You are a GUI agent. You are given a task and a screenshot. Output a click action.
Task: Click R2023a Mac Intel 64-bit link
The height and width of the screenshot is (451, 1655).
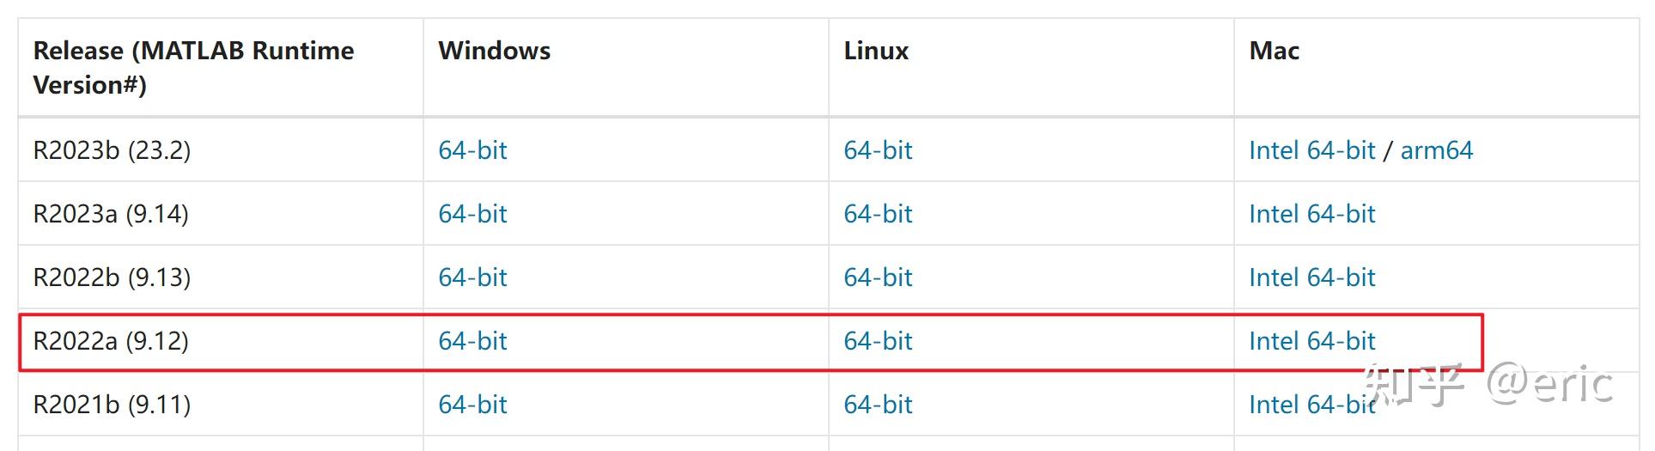(x=1311, y=214)
